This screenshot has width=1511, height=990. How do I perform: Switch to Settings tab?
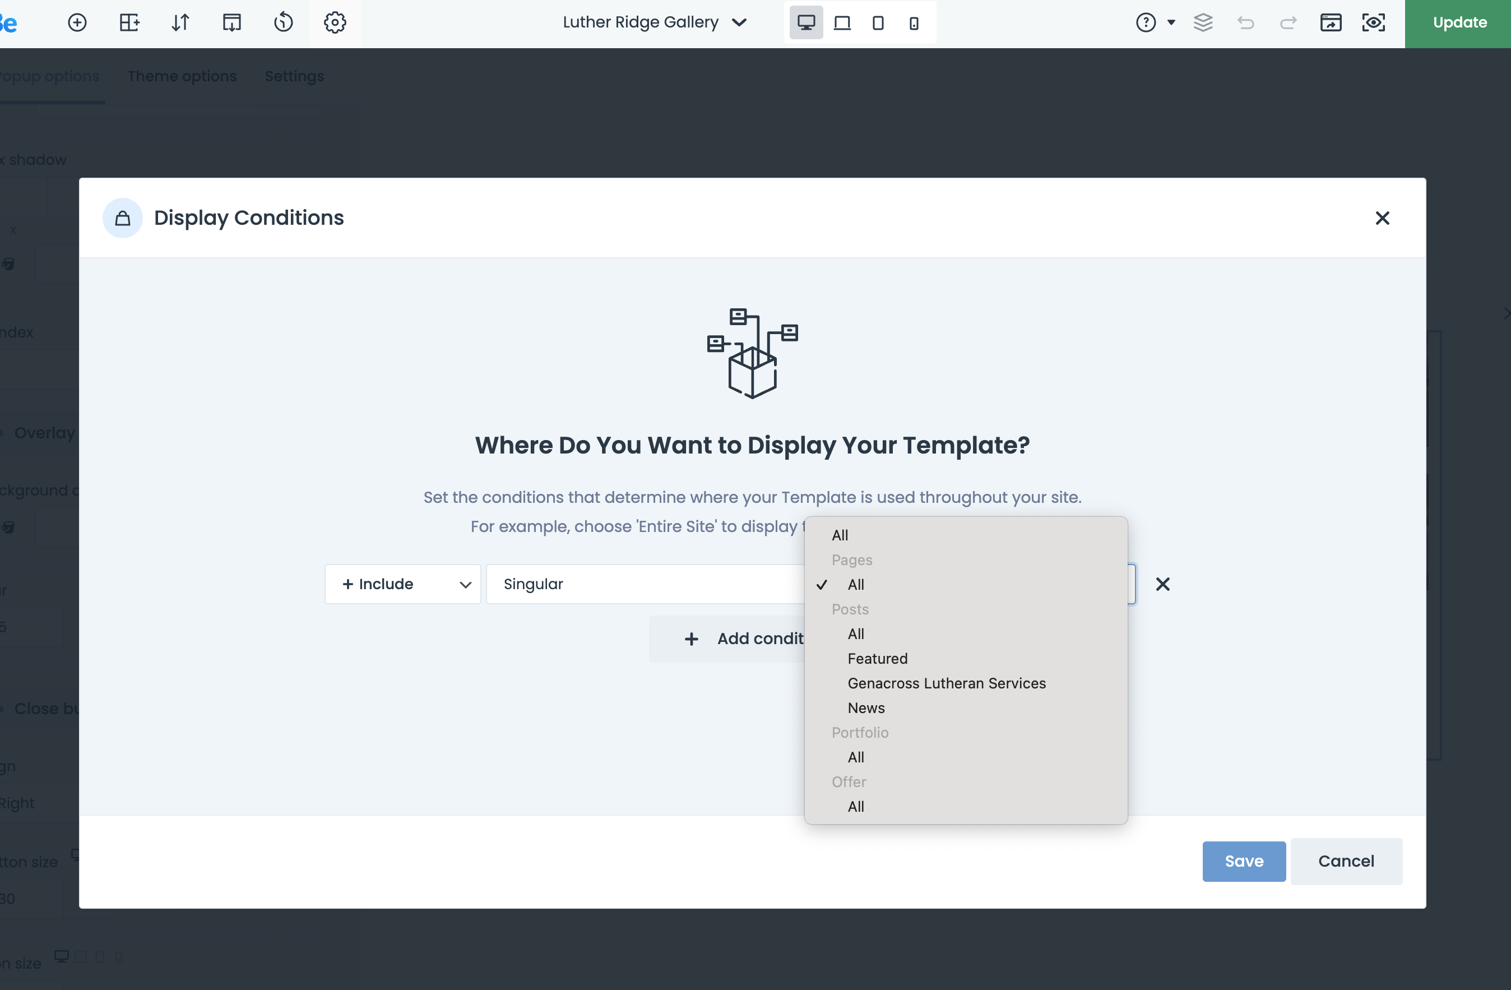pos(295,76)
